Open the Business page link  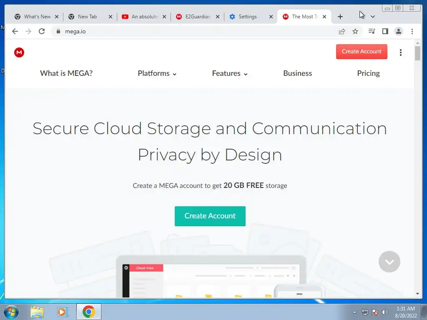click(x=297, y=73)
